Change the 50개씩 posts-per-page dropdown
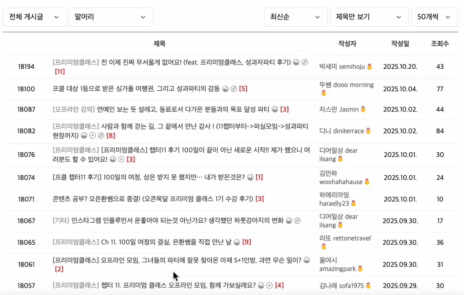Viewport: 464px width, 295px height. click(435, 17)
